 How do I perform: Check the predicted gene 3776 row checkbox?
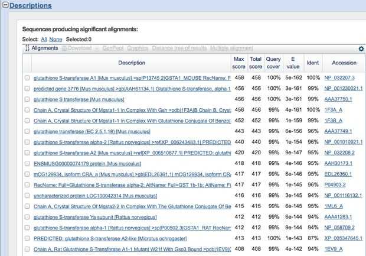coord(27,88)
